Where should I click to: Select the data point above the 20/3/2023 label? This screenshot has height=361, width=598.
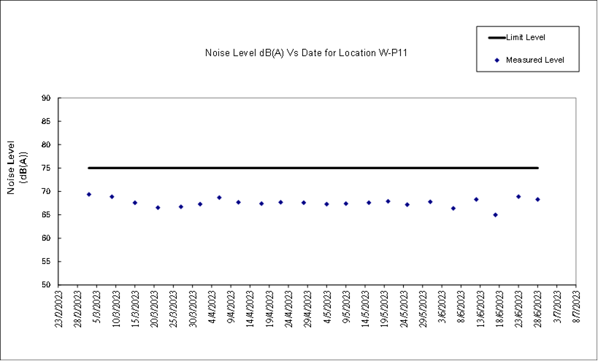158,208
